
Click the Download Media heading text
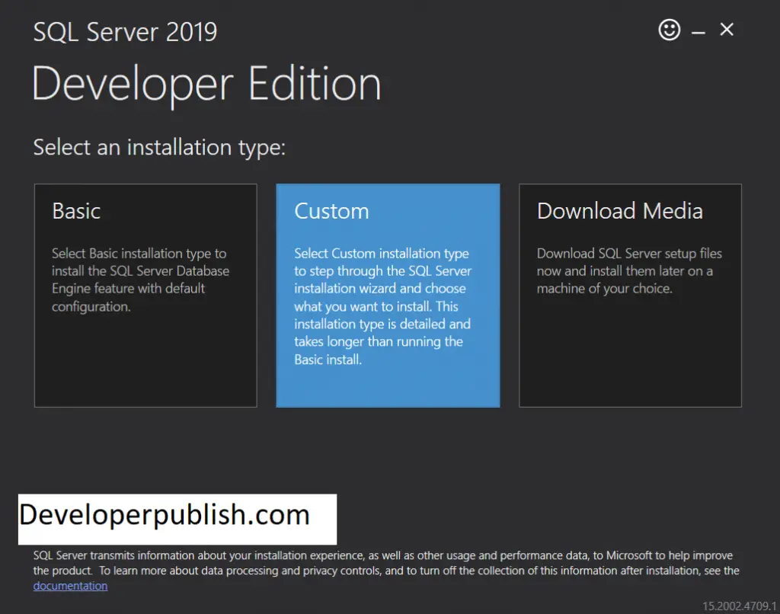click(620, 211)
